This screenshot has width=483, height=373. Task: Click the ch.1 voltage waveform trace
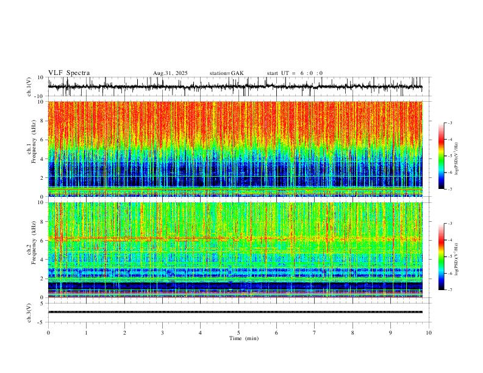pyautogui.click(x=235, y=87)
